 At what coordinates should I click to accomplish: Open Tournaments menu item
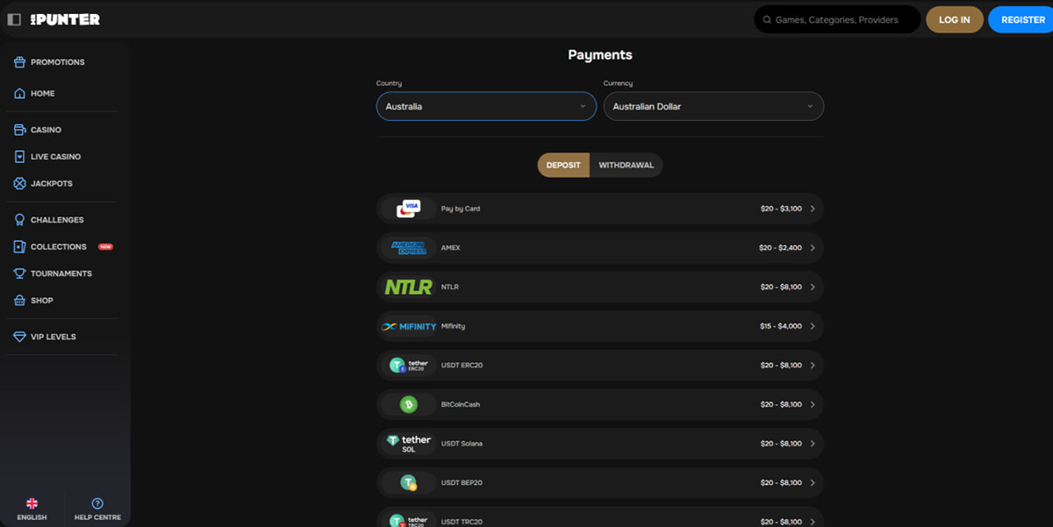(x=61, y=274)
